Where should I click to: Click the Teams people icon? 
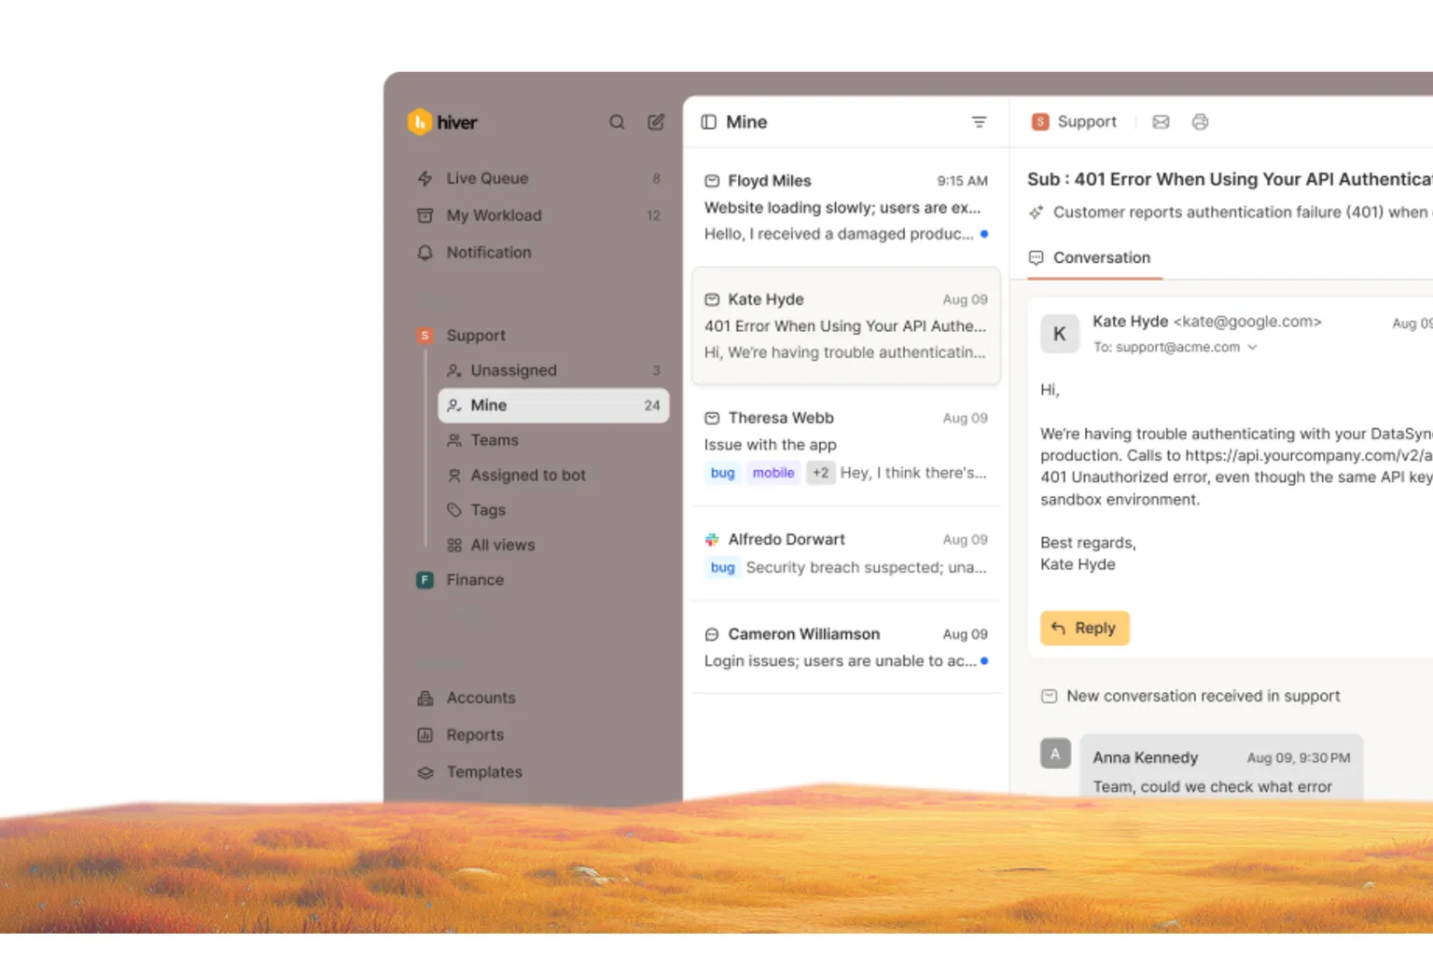(x=454, y=440)
